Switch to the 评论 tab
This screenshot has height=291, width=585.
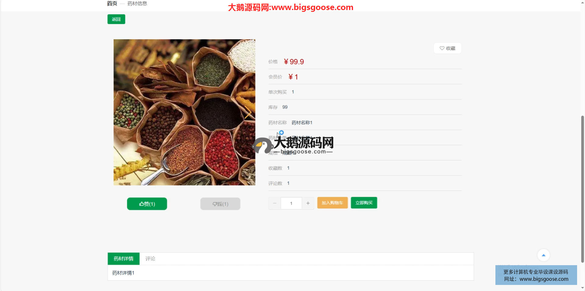(150, 259)
